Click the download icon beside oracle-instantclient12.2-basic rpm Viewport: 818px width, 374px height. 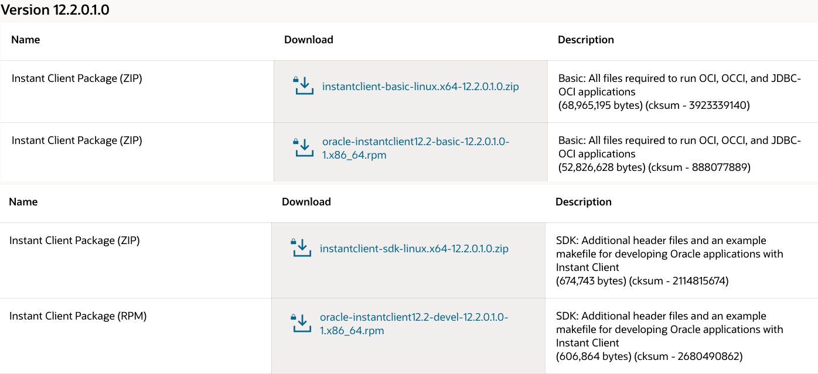304,149
